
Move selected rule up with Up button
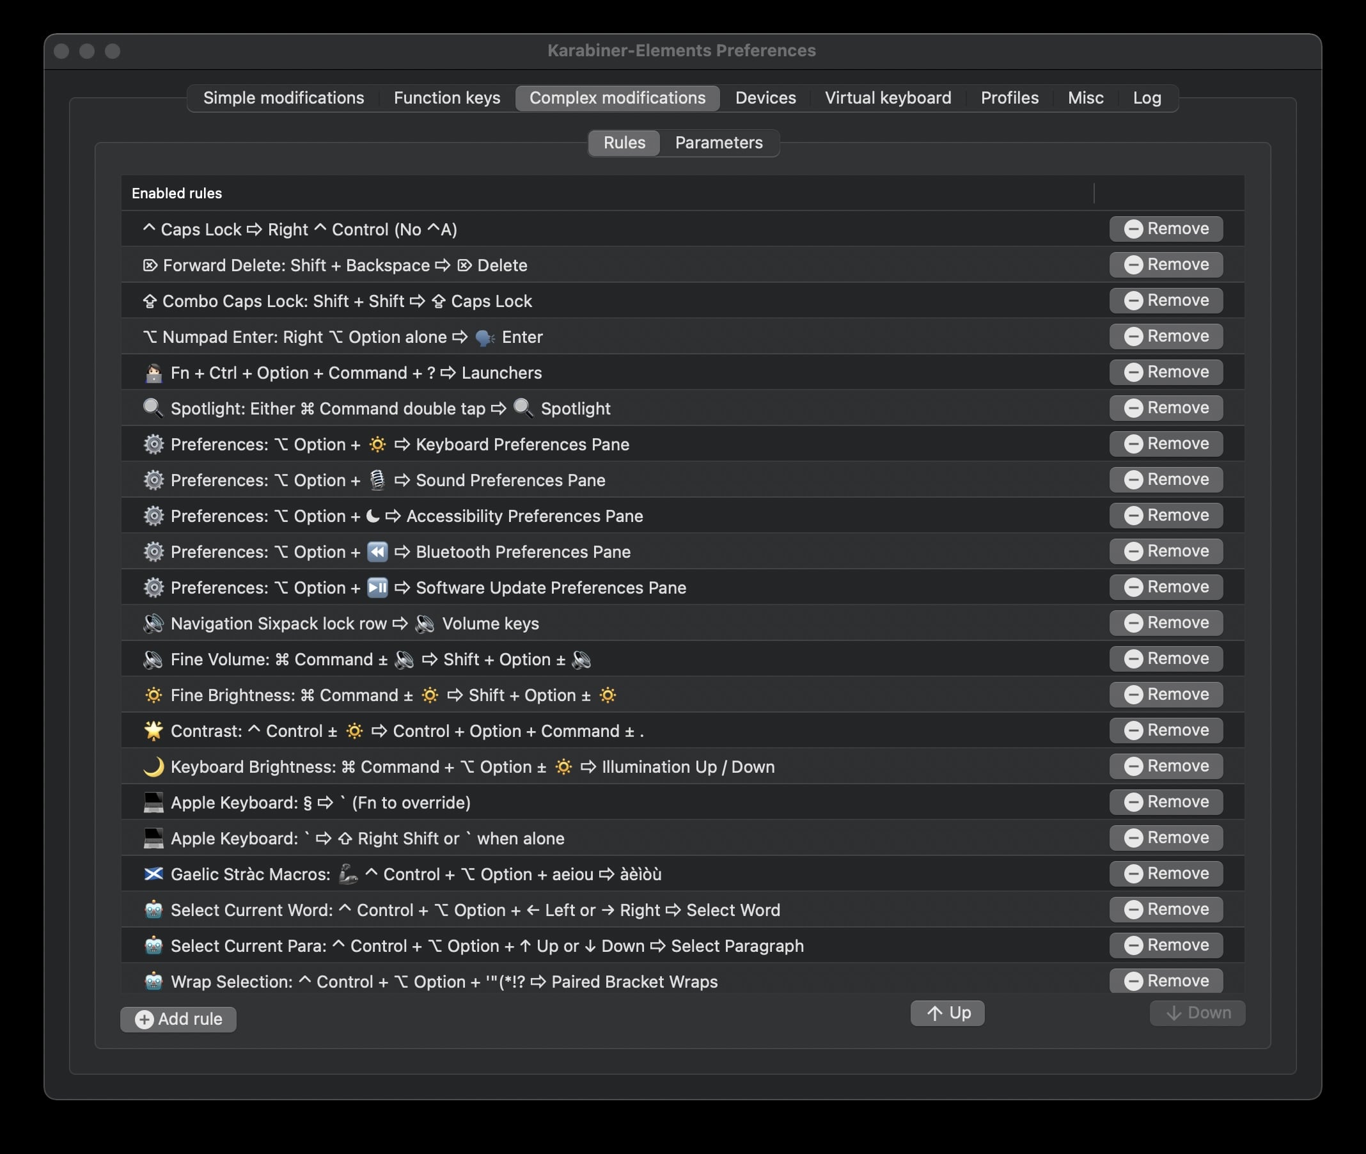pos(947,1012)
